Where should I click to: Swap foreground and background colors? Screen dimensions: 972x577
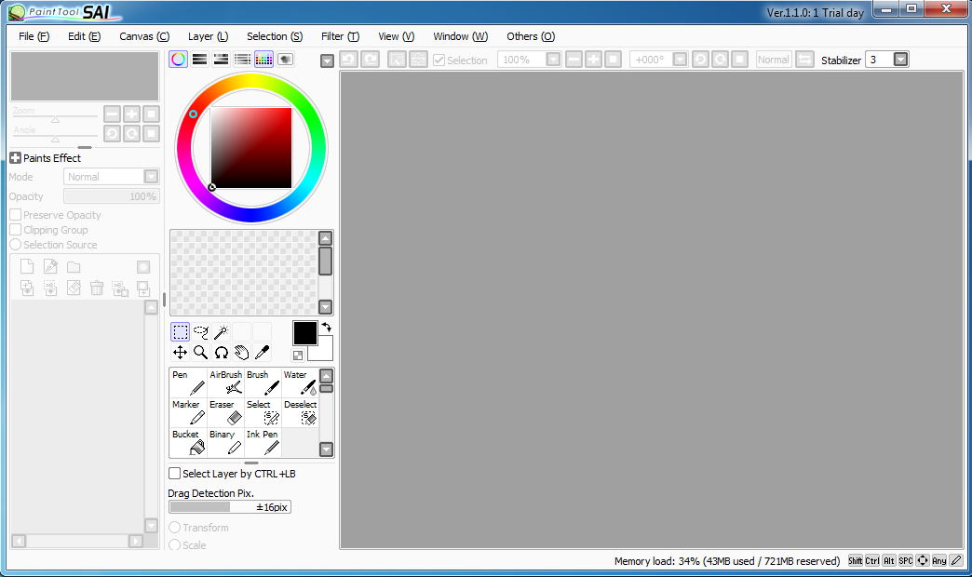point(326,328)
